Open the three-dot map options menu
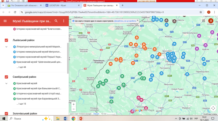Image resolution: width=218 pixels, height=121 pixels. [x=64, y=21]
